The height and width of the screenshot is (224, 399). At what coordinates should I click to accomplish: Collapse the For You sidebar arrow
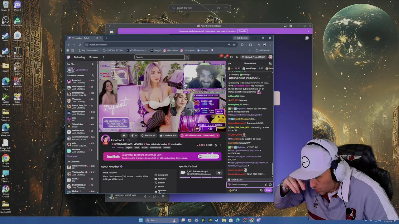(x=93, y=64)
